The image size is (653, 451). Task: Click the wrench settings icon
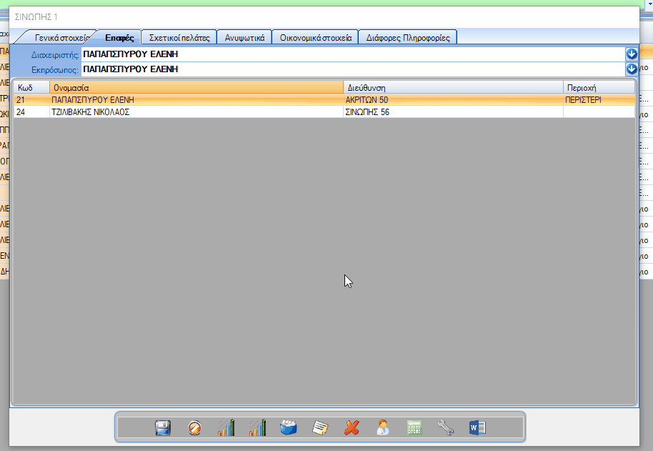(x=446, y=427)
